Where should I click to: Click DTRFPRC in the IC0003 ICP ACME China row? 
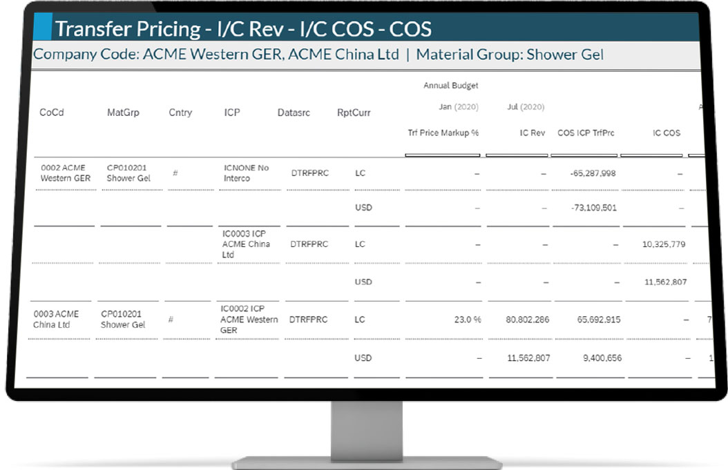pyautogui.click(x=309, y=244)
